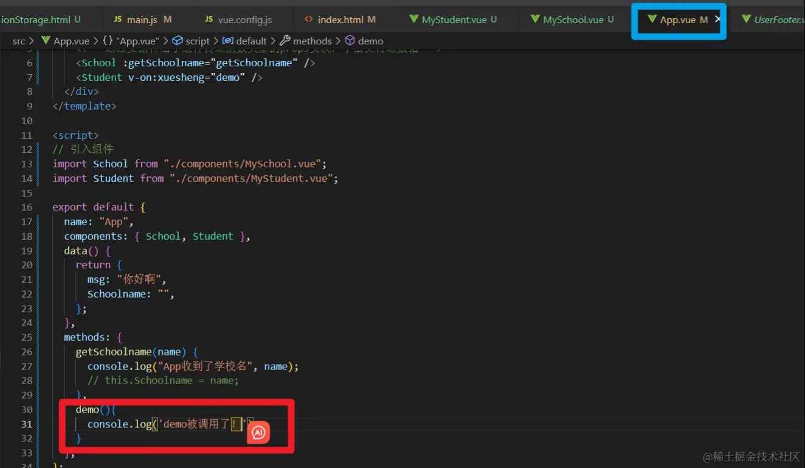Click the text 'export default {'
The width and height of the screenshot is (805, 468).
99,207
